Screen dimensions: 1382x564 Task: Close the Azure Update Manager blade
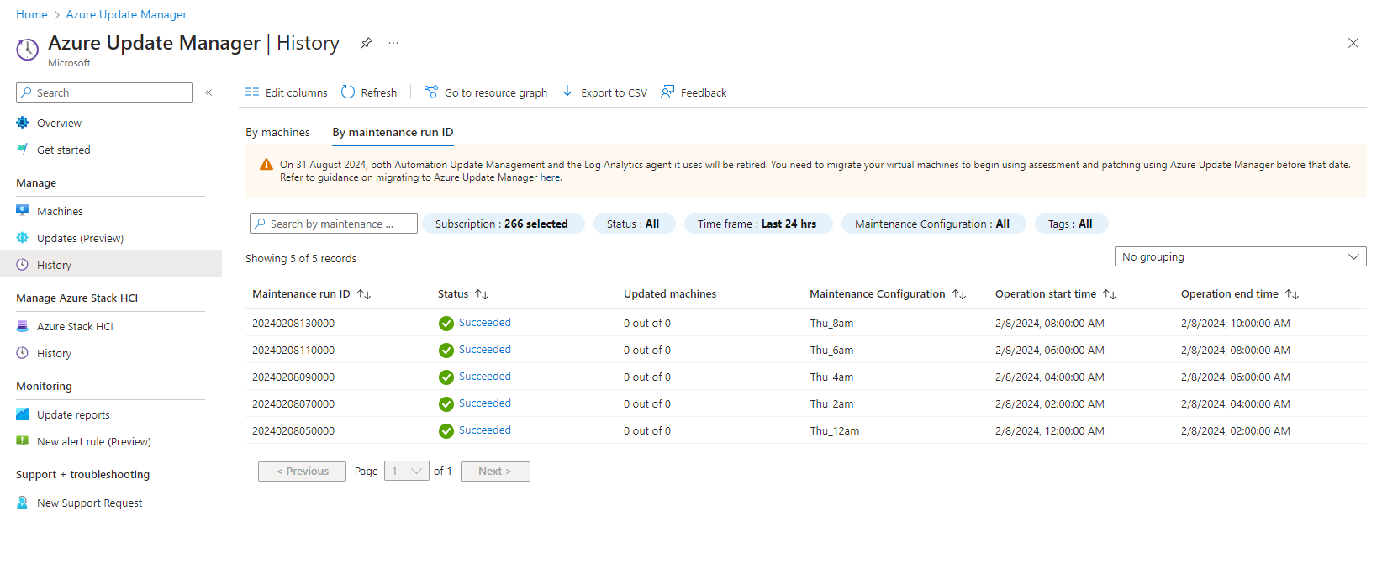(1353, 43)
